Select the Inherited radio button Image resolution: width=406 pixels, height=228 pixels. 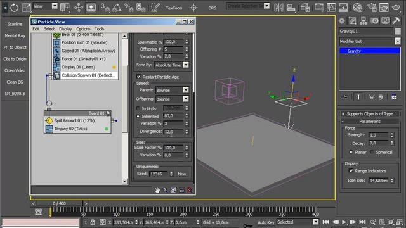(138, 117)
